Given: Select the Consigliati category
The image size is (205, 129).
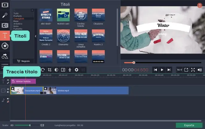Looking at the screenshot, I should pos(19,18).
